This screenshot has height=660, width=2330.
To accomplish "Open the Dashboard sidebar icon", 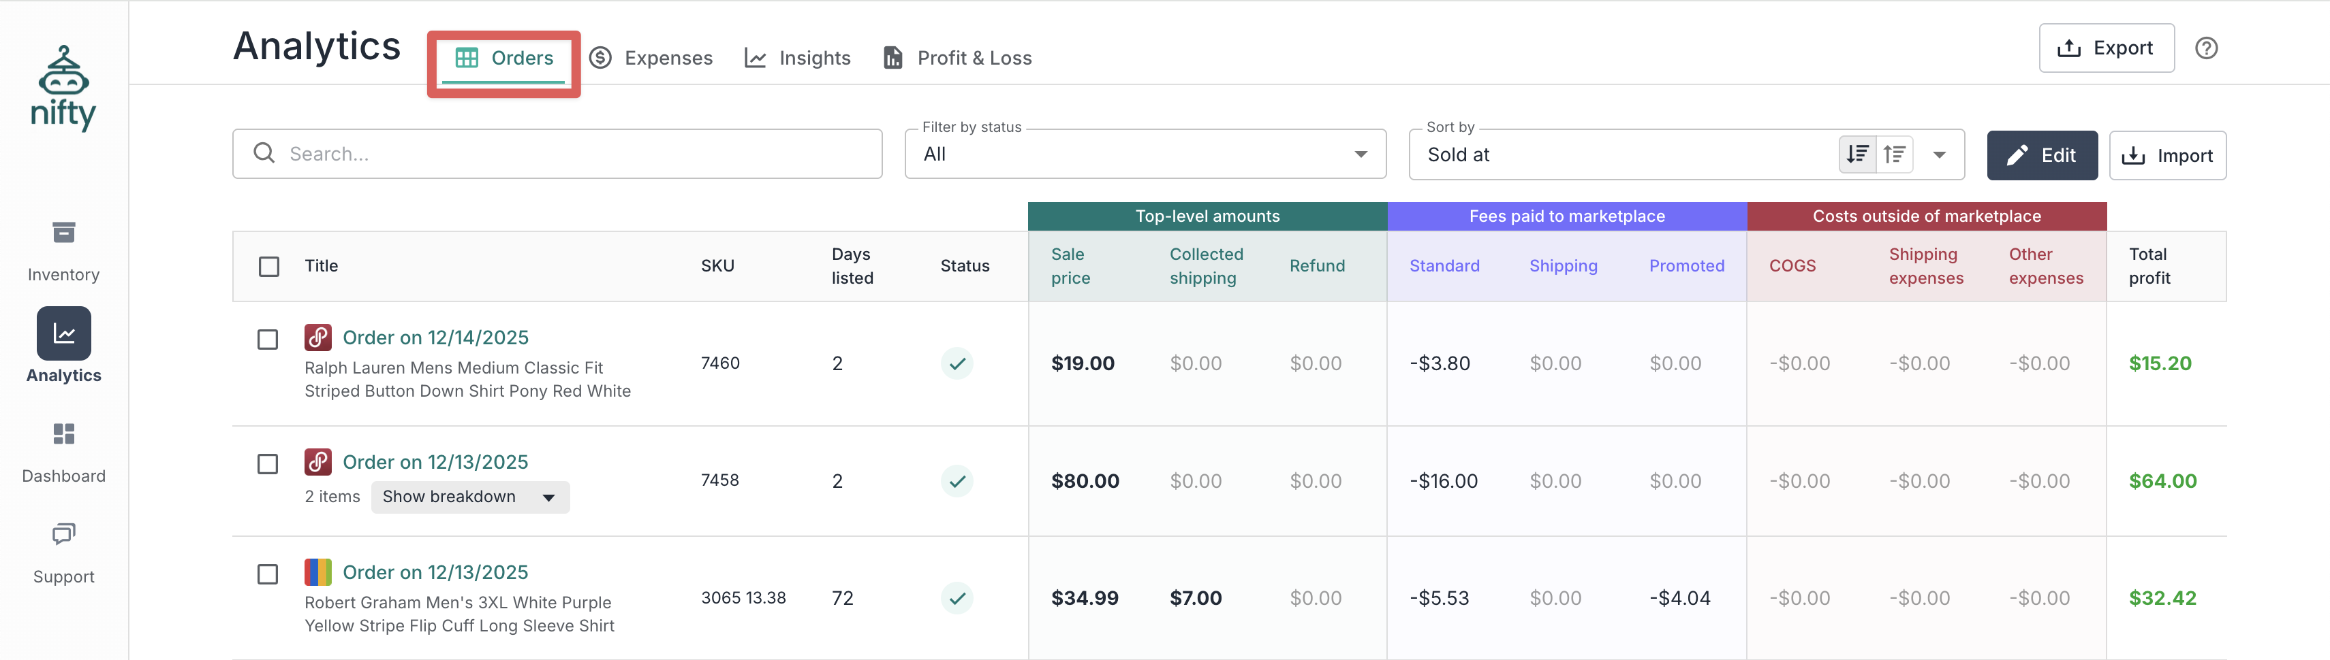I will 63,434.
